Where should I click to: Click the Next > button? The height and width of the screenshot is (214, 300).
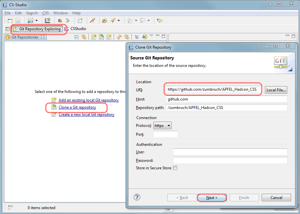click(x=212, y=198)
